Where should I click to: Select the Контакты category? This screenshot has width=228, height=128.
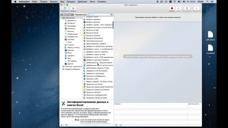(x=71, y=28)
